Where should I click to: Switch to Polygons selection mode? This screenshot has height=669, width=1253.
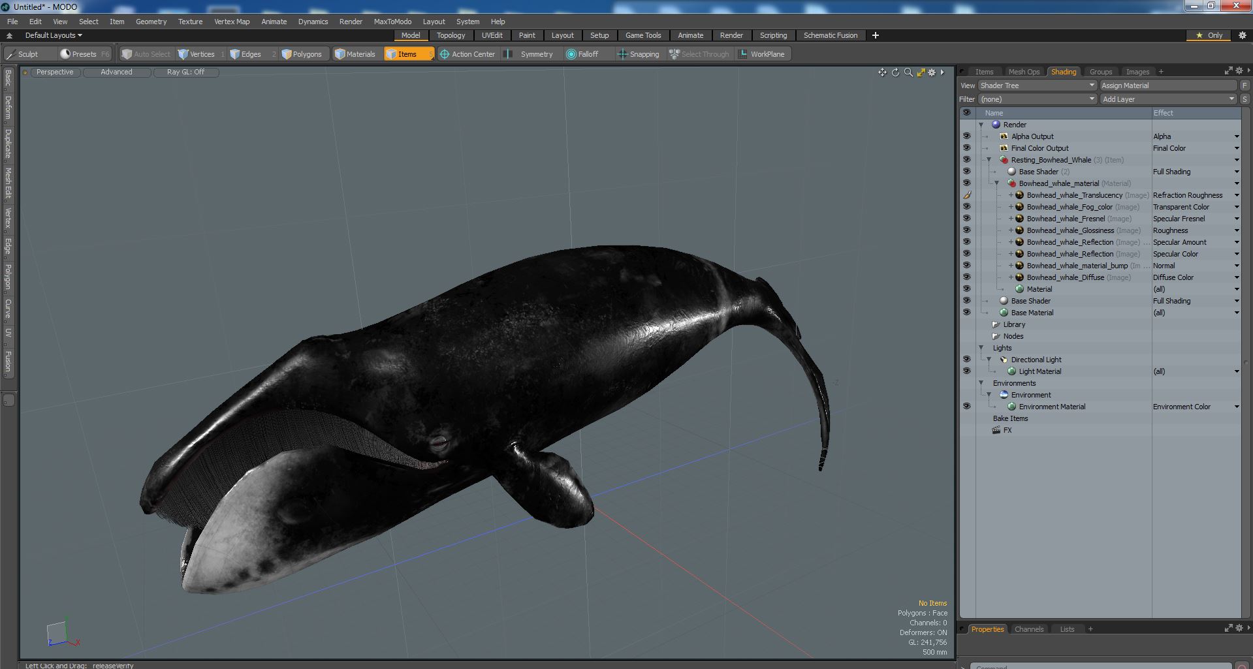[x=304, y=54]
